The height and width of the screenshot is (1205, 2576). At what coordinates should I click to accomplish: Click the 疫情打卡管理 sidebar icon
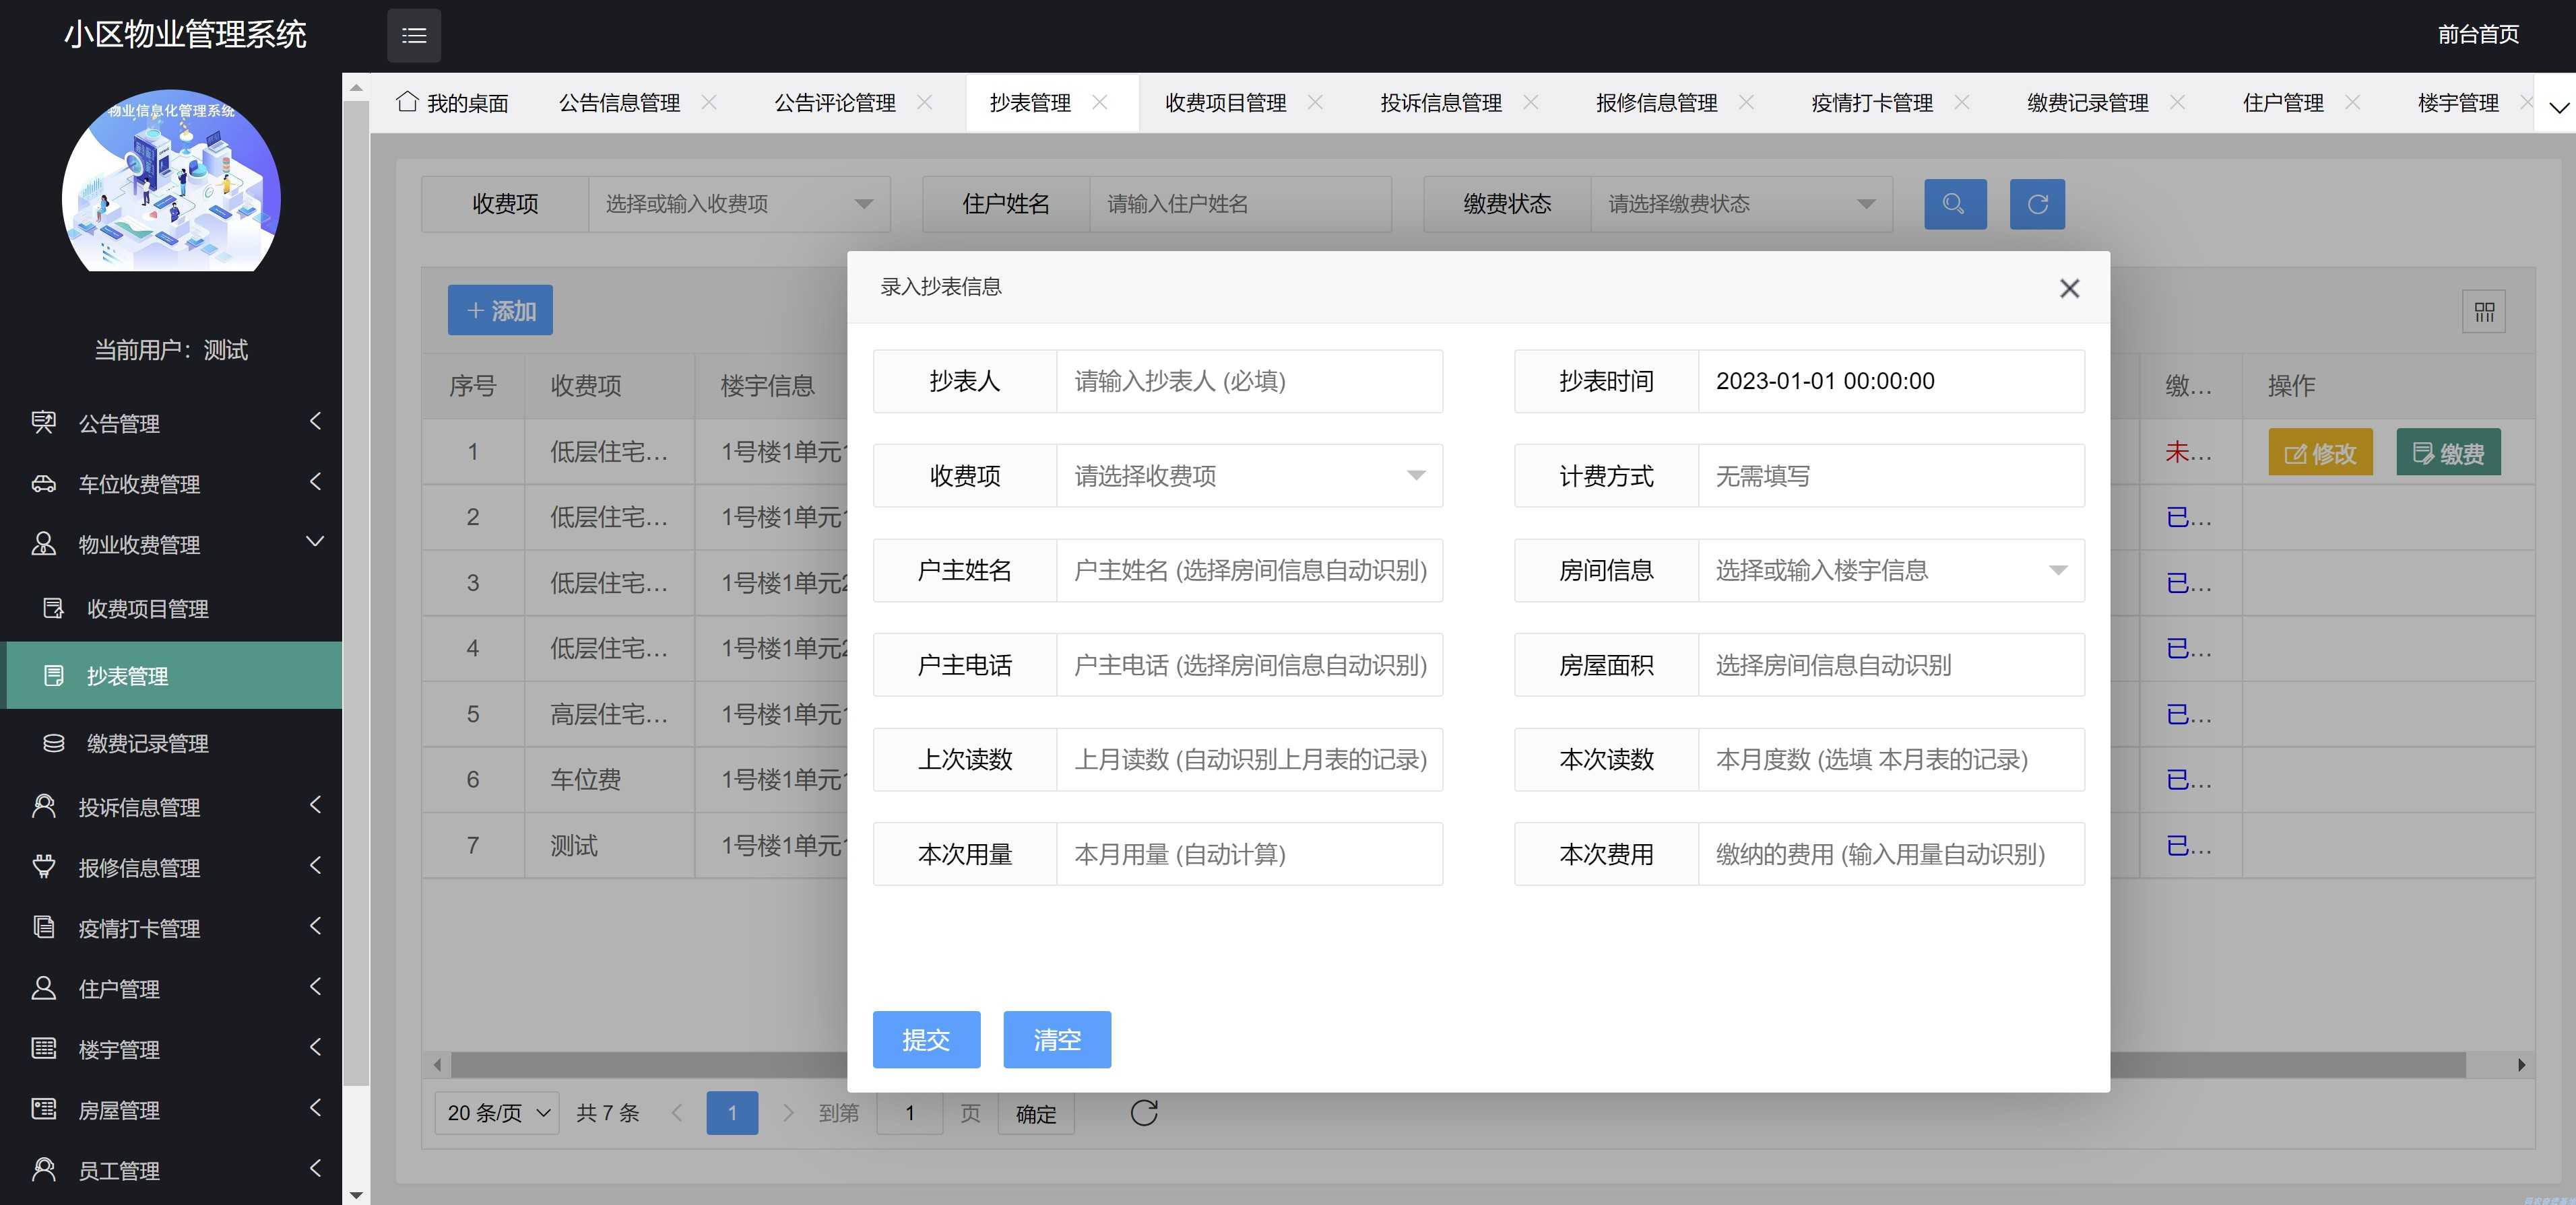43,927
